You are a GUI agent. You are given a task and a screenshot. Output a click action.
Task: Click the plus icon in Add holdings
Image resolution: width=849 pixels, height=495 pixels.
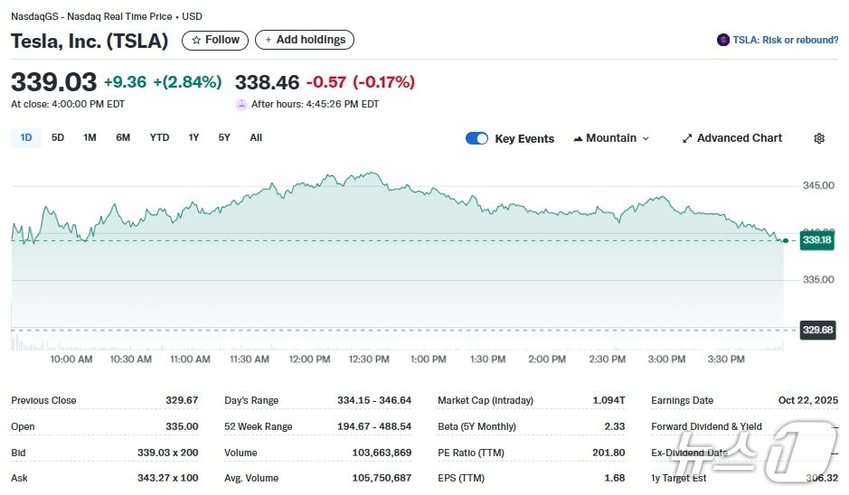coord(269,40)
